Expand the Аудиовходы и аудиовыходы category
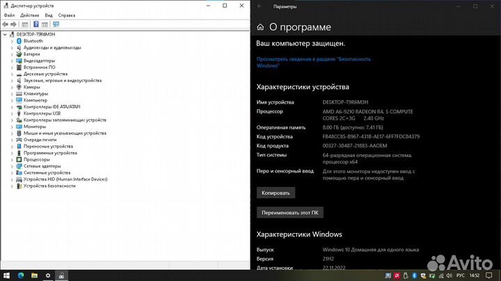Screen dimensions: 501x281 click(12, 47)
